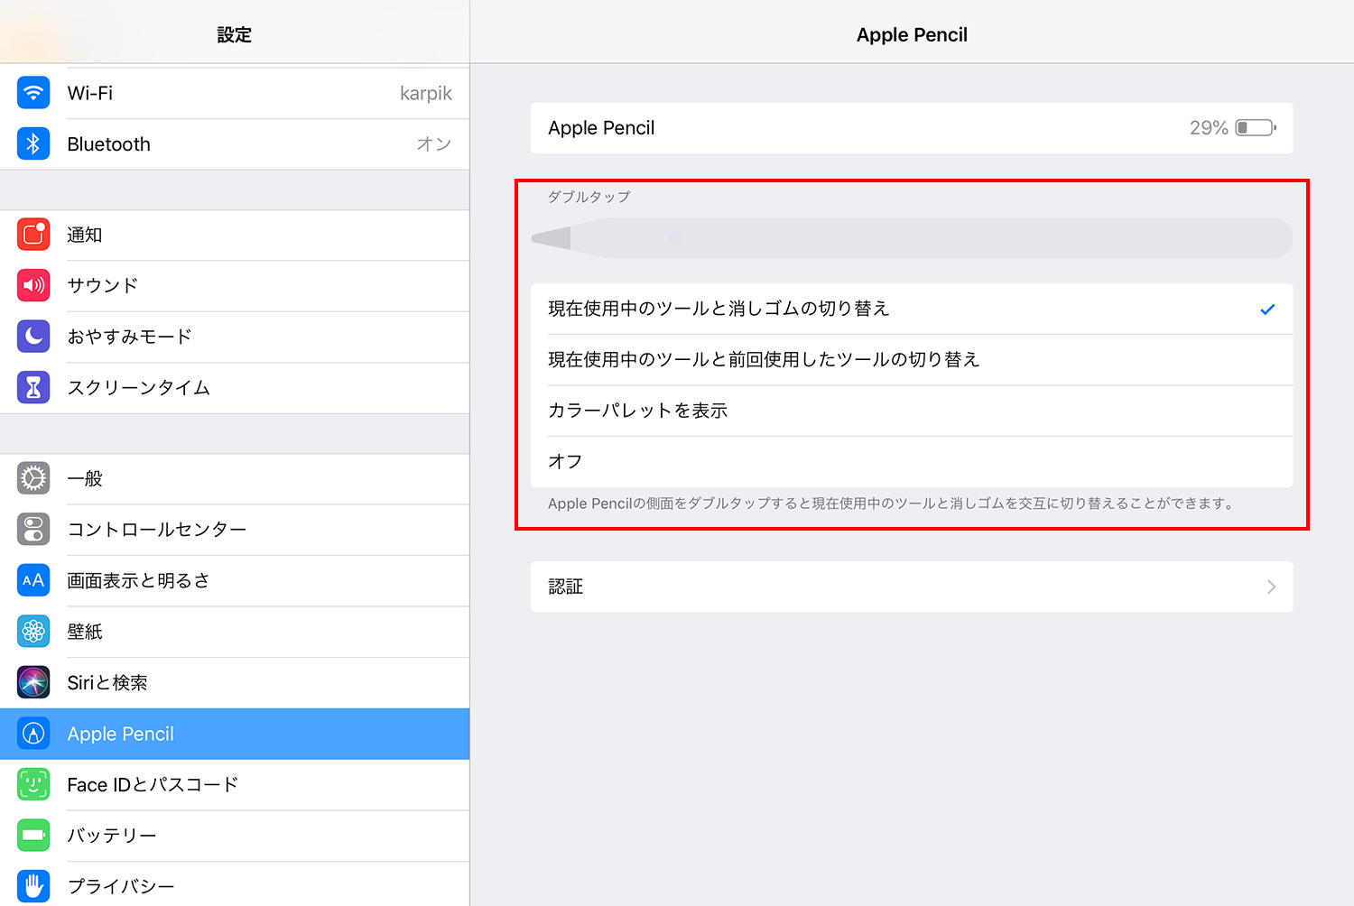The image size is (1354, 906).
Task: Go to コントロールセンター settings
Action: coord(235,529)
